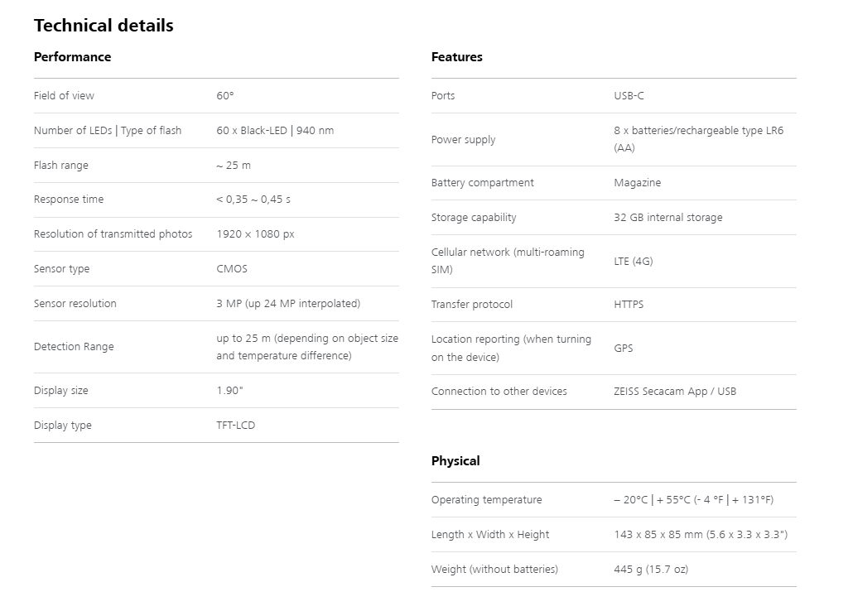Image resolution: width=853 pixels, height=611 pixels.
Task: Click the Detection Range label
Action: click(74, 347)
